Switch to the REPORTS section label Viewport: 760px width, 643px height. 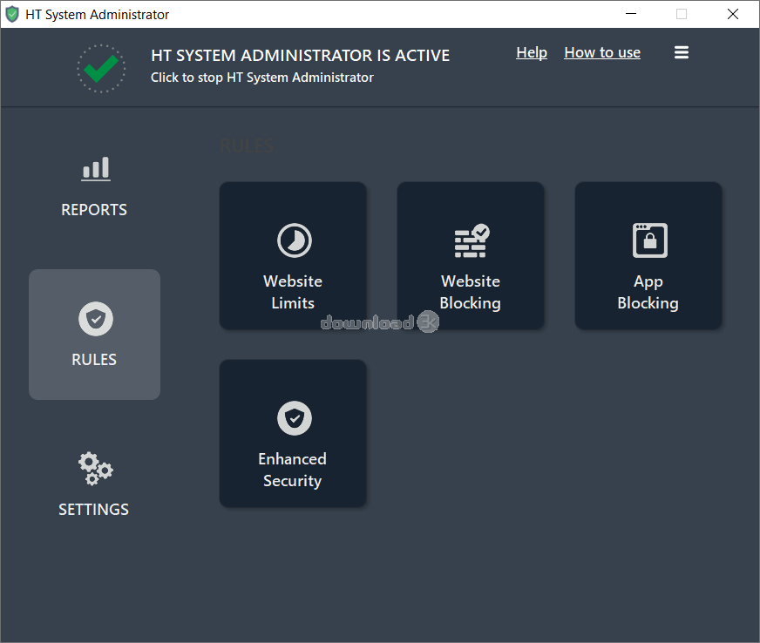click(x=94, y=210)
